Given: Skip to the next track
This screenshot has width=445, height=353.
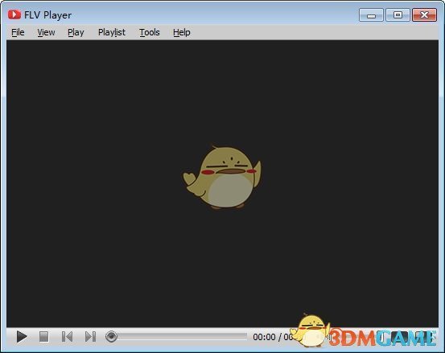Looking at the screenshot, I should 91,337.
